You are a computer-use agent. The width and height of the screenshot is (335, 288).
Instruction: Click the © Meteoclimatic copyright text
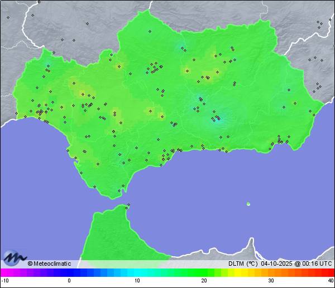pyautogui.click(x=49, y=263)
